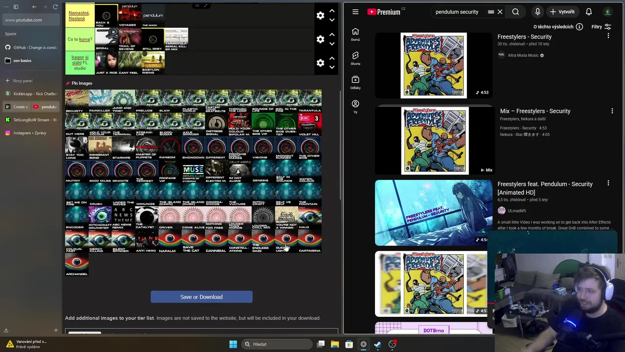This screenshot has height=352, width=625.
Task: Open the on-screen keyboard icon in search
Action: (x=491, y=12)
